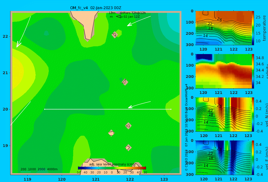This screenshot has height=182, width=268.
Task: Click the small island near latitude 22
Action: point(115,35)
